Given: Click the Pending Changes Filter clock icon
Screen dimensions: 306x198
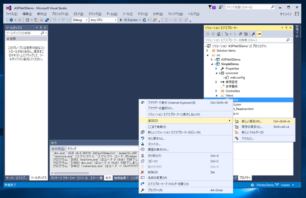Looking at the screenshot, I should [x=227, y=34].
